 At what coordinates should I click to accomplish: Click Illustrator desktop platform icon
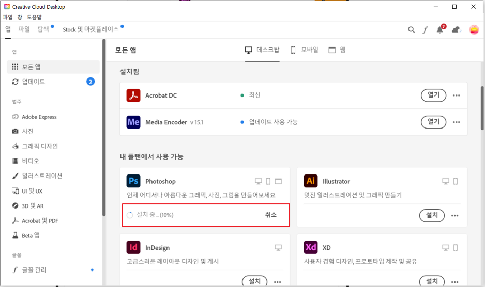pyautogui.click(x=446, y=181)
